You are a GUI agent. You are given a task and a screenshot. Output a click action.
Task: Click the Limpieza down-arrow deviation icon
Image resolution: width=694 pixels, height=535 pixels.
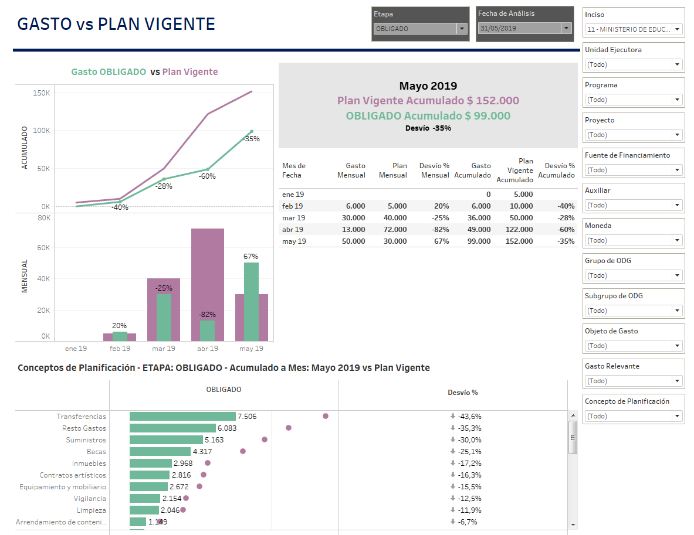[x=453, y=510]
